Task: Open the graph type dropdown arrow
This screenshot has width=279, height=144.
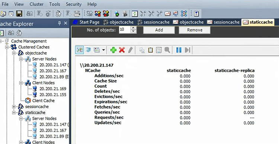Action: click(103, 50)
